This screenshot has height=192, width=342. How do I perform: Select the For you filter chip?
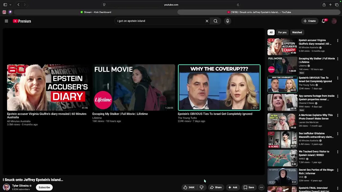[x=282, y=32]
